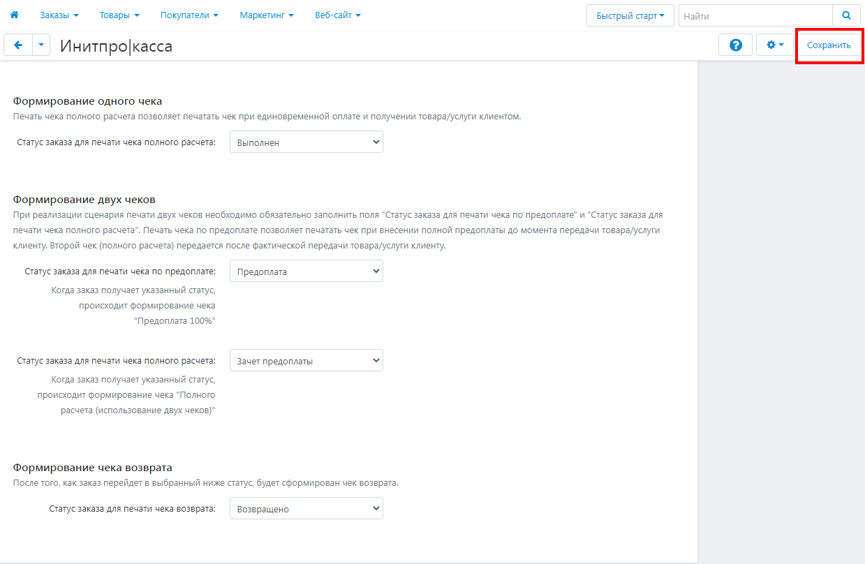Click the Инитпро|касса page title
Screen dimensions: 865x564
coord(116,46)
